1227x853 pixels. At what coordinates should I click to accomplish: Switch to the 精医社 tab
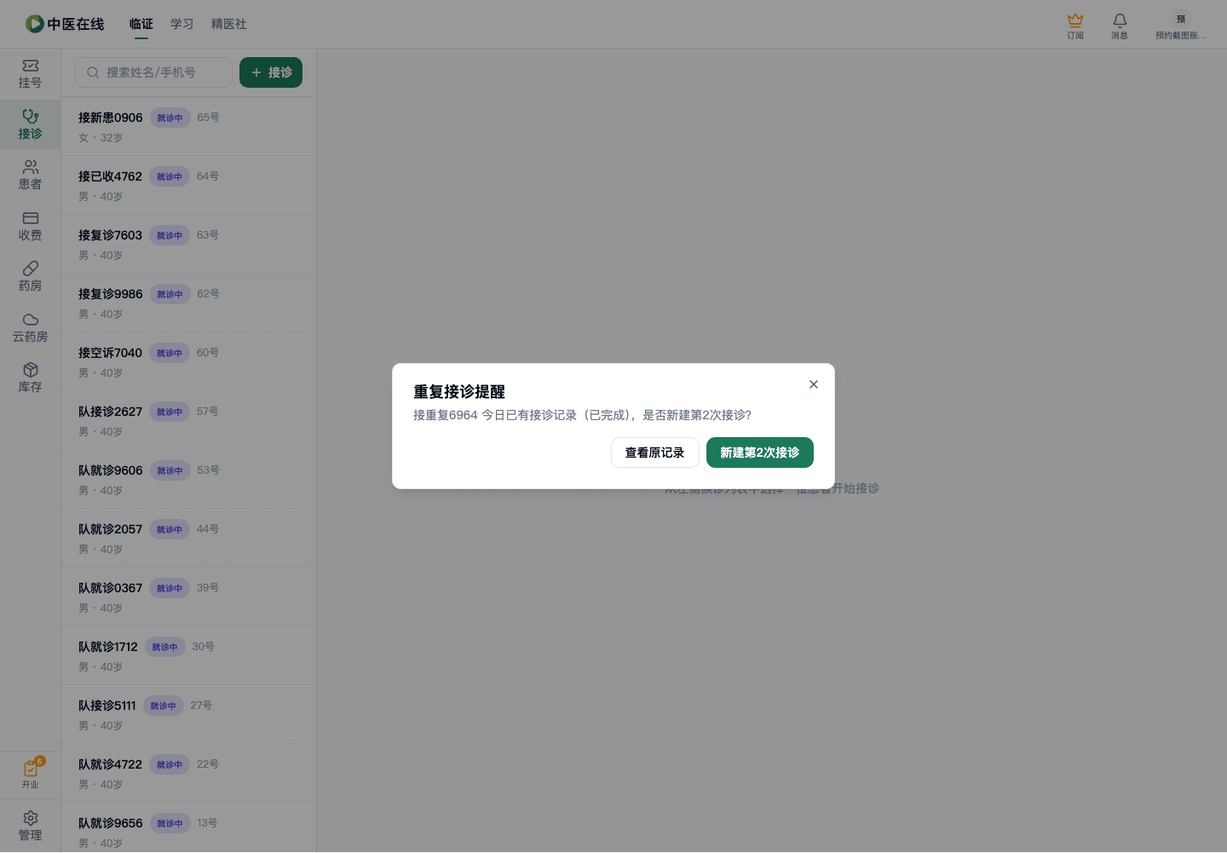229,24
